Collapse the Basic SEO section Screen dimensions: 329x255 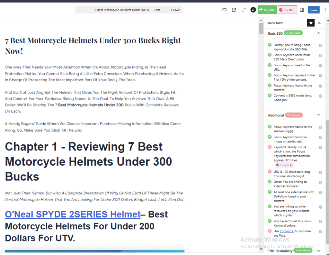click(x=318, y=33)
